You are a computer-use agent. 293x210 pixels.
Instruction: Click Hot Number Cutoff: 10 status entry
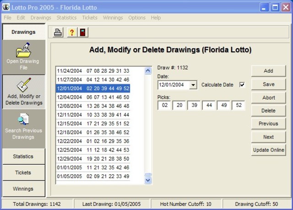click(x=186, y=204)
